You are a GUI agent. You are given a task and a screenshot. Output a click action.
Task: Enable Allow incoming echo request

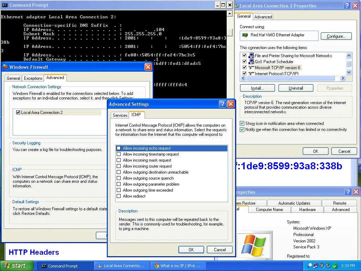click(x=119, y=148)
